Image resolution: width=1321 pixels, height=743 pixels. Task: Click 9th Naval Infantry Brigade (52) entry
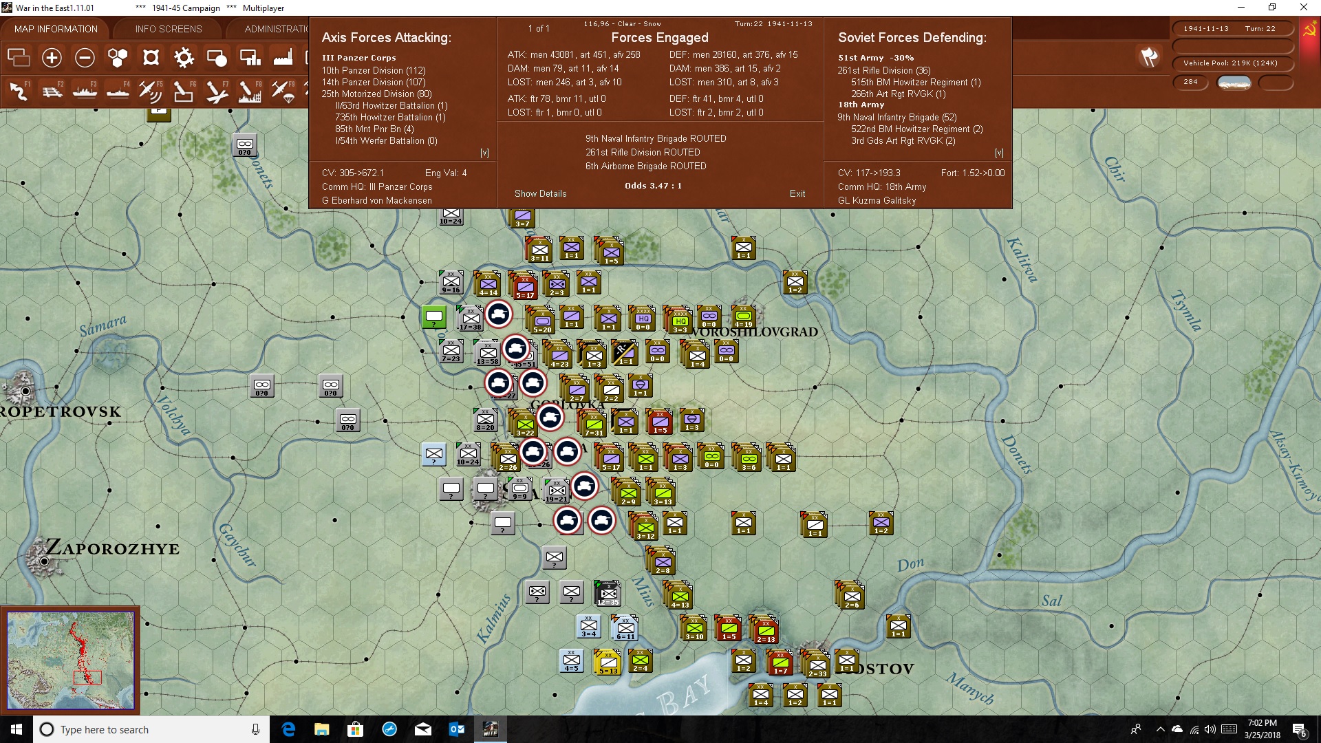[897, 117]
